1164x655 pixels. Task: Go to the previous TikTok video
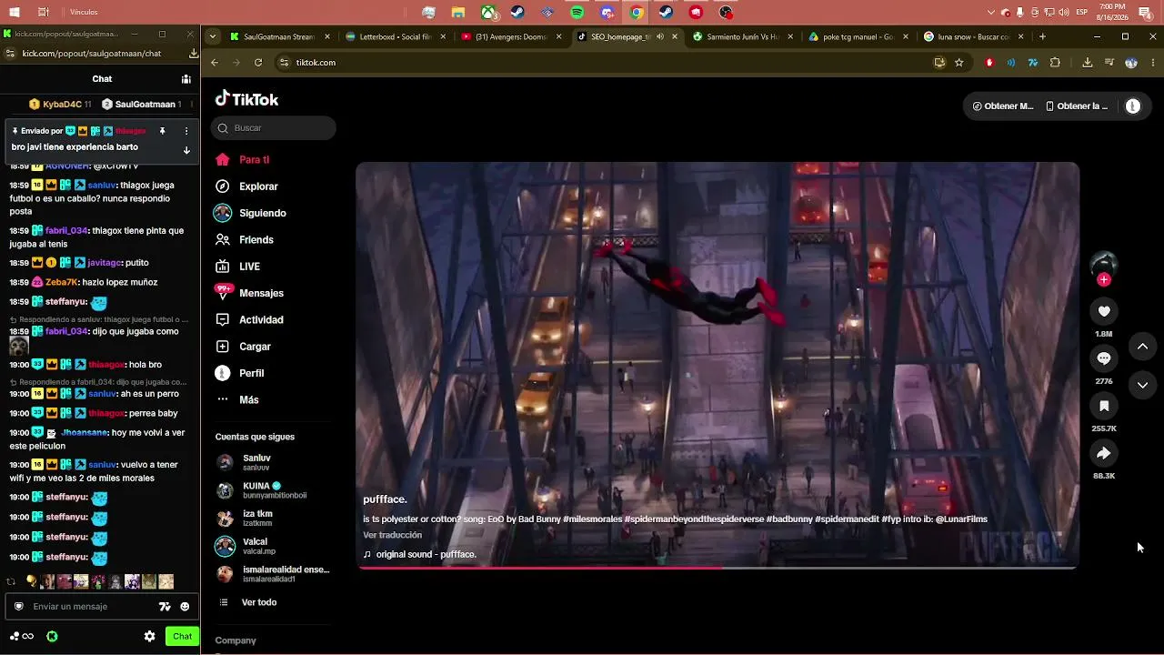point(1142,347)
